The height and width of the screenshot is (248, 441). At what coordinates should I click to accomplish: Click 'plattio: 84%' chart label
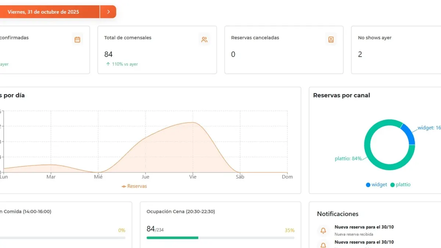click(348, 159)
